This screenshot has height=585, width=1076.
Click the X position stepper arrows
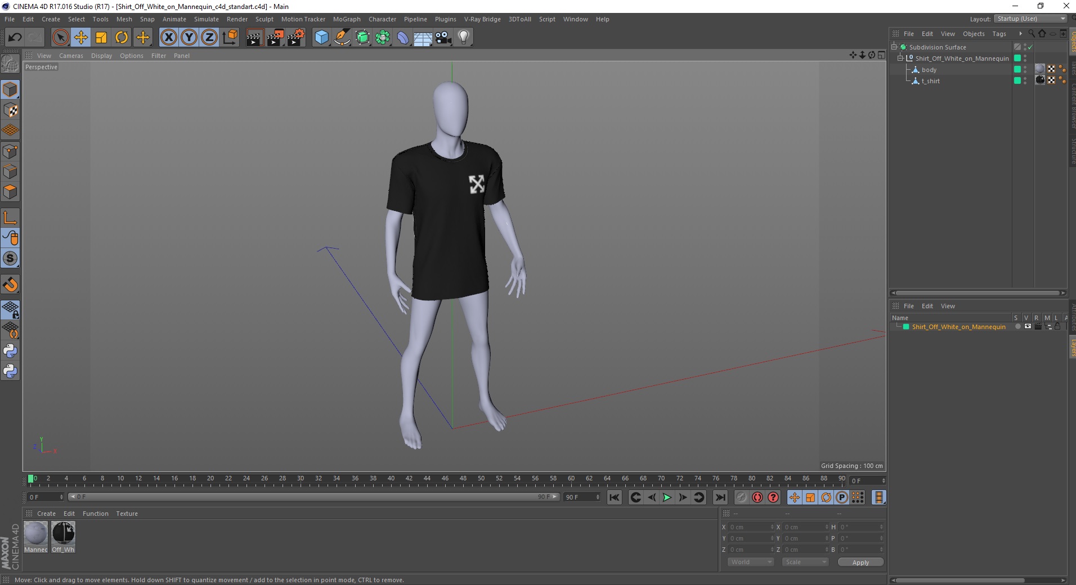(x=772, y=527)
